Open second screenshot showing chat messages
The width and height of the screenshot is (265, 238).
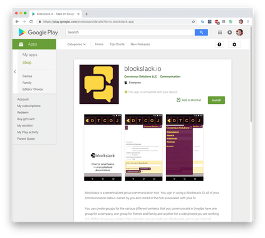click(143, 147)
